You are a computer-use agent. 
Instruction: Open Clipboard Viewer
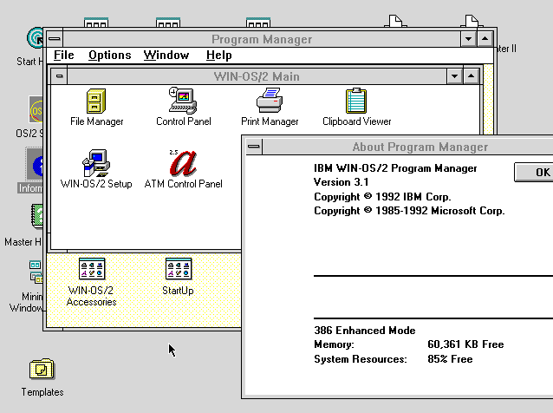click(x=356, y=102)
